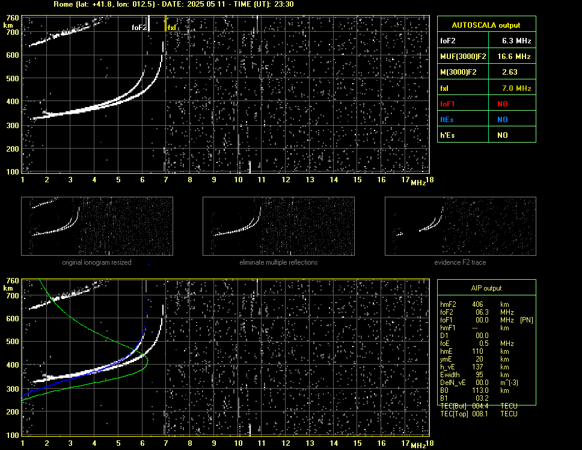Select the 6.3 MHz foF2 value
The image size is (582, 450).
pos(516,41)
